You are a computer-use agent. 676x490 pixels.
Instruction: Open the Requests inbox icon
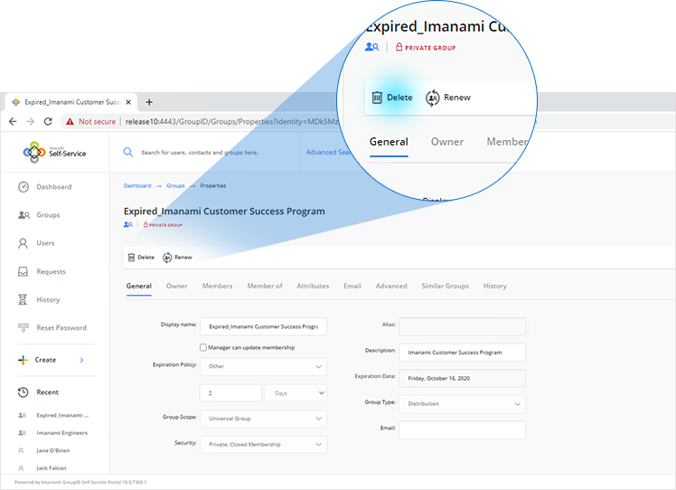coord(23,272)
